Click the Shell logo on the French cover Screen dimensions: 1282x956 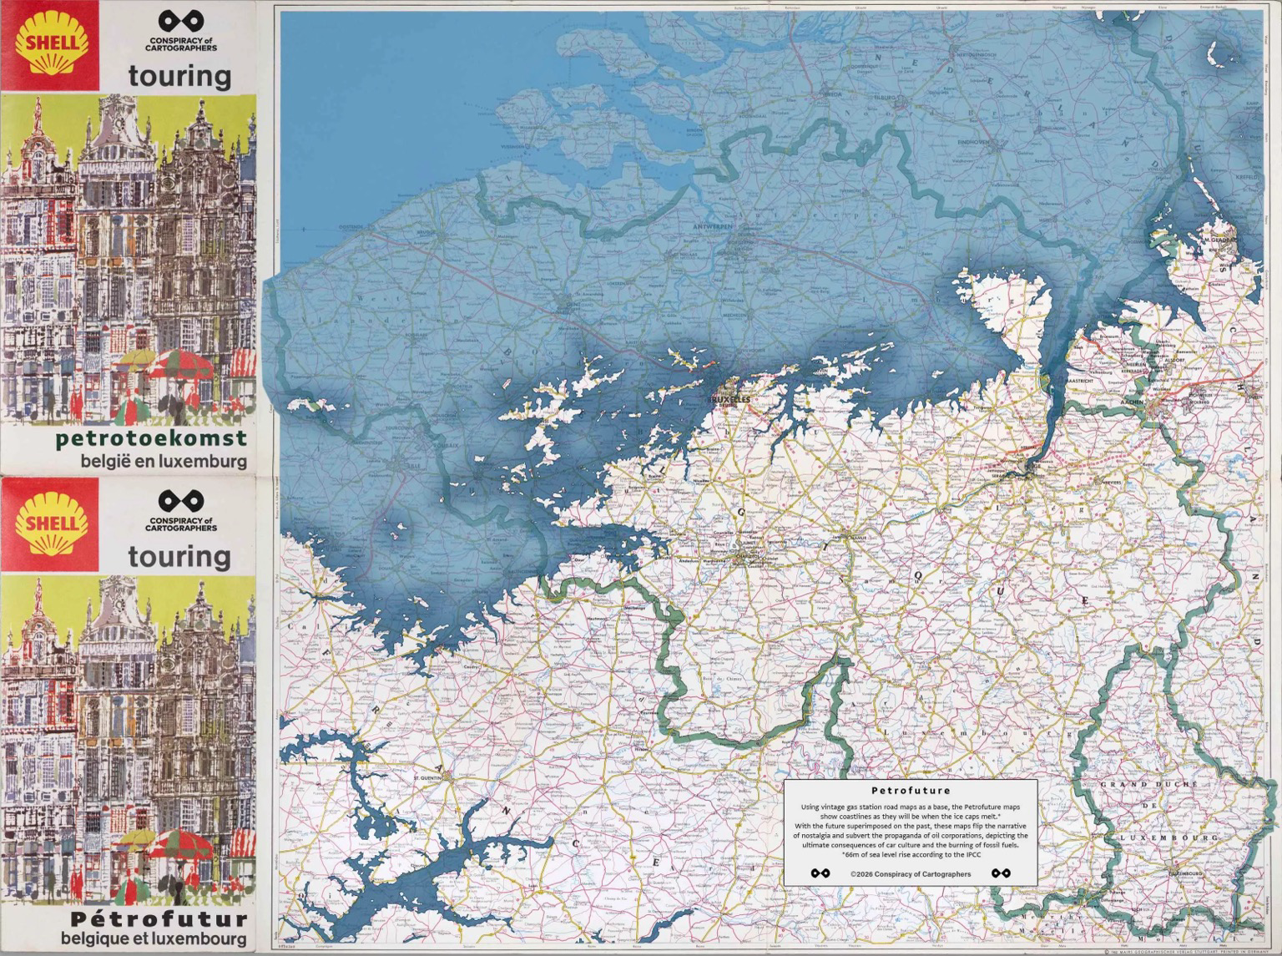(x=50, y=523)
